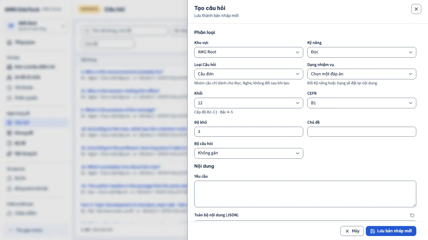Click the subtitle 'Lưu thành bản nháp mới'

click(216, 16)
